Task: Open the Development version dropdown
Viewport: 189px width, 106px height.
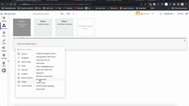Action: point(169,14)
